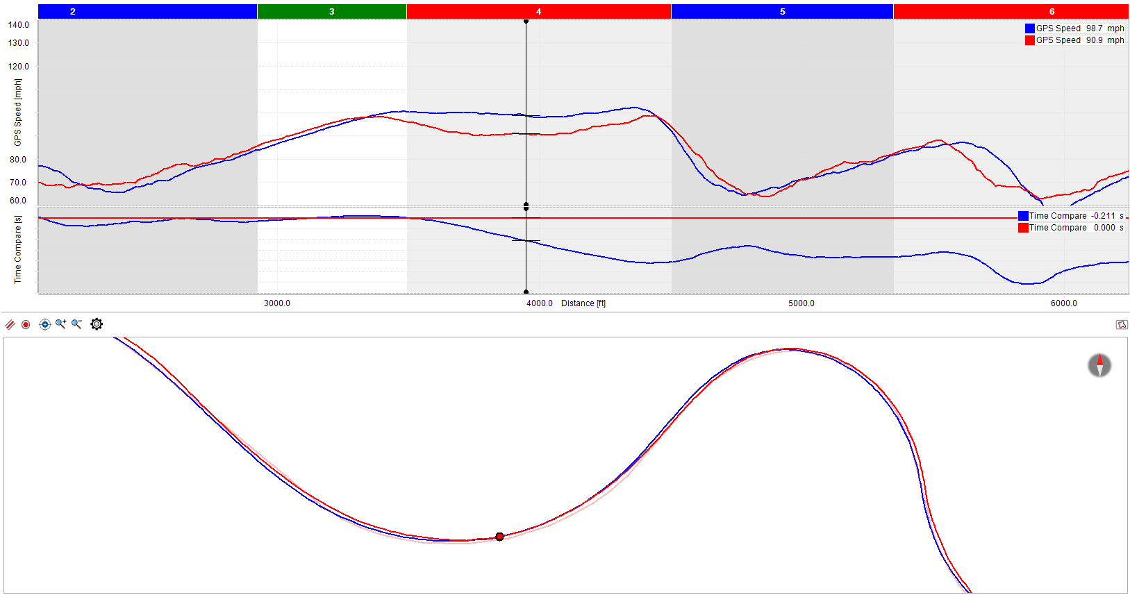Click the 3000.0 distance axis tick

[277, 303]
